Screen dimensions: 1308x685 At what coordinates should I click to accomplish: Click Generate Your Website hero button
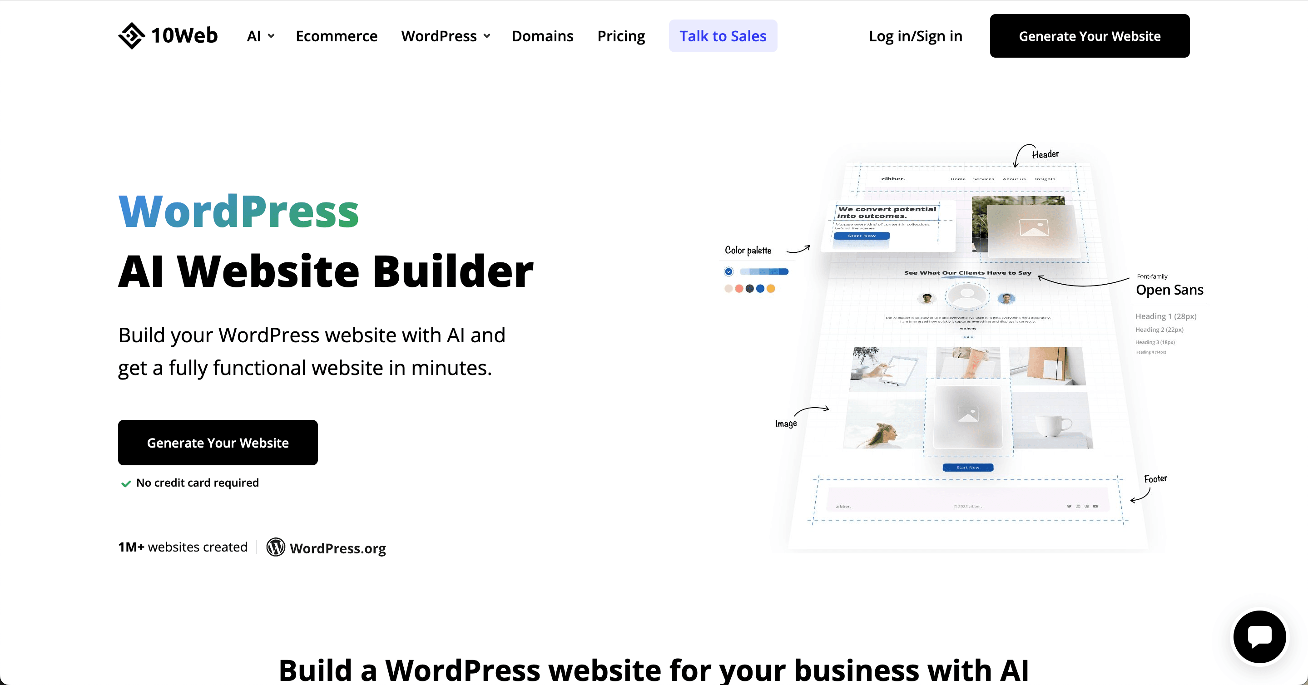click(218, 442)
